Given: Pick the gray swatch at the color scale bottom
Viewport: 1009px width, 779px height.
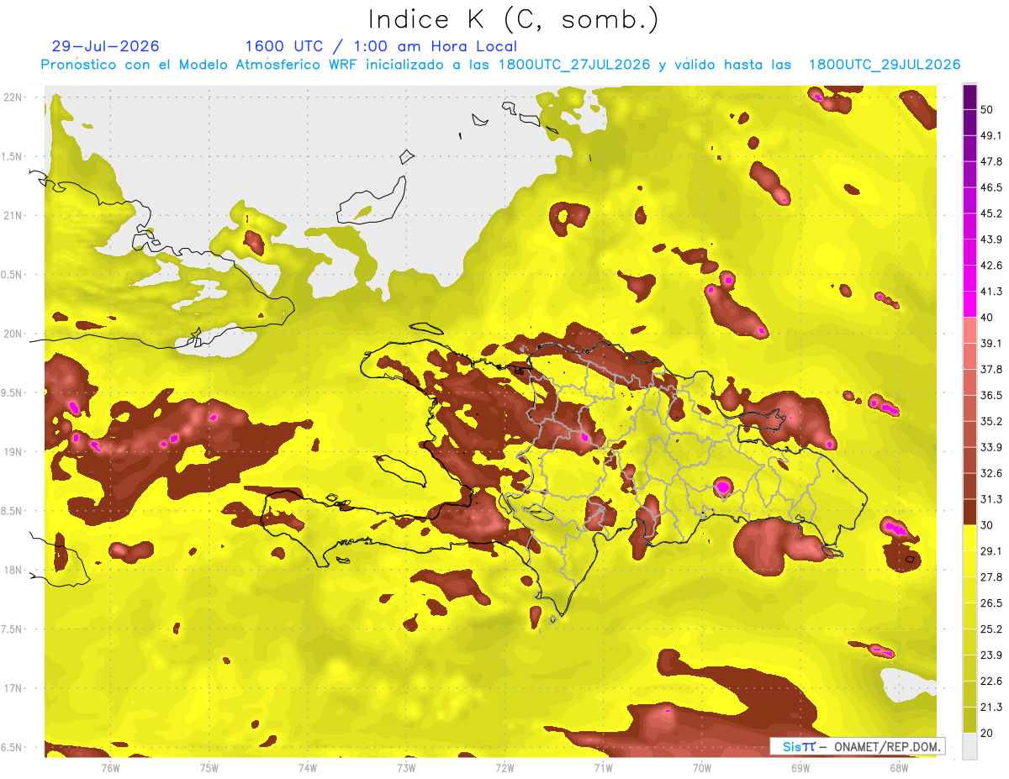Looking at the screenshot, I should click(x=969, y=745).
